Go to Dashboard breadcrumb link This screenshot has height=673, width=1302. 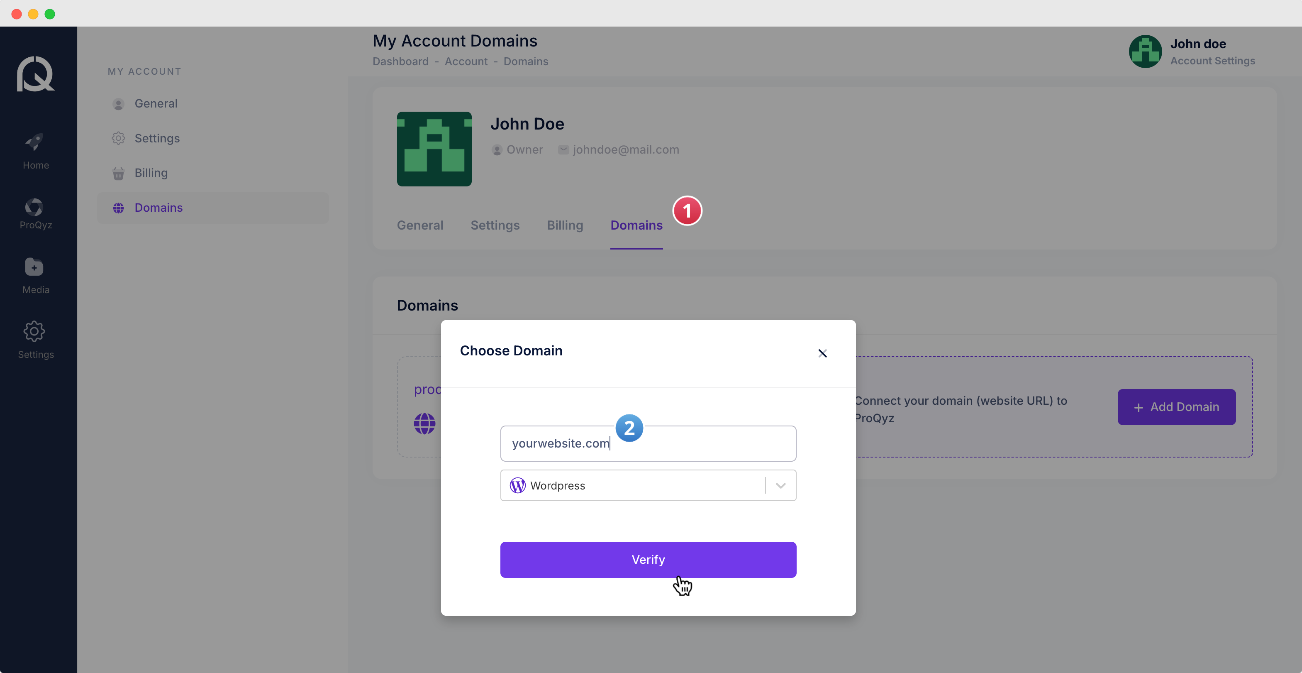pos(400,61)
